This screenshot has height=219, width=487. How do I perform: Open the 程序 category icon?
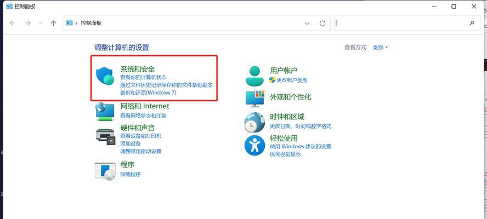pos(105,171)
